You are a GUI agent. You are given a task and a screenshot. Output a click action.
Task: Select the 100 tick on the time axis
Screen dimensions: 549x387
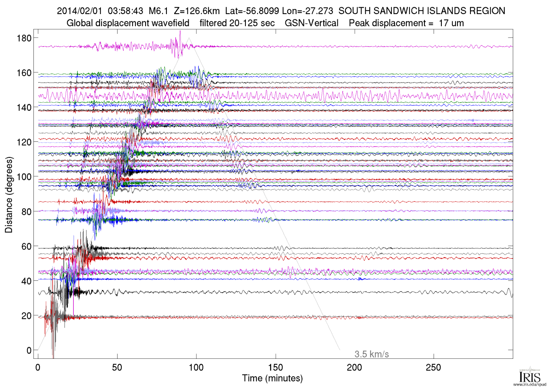196,367
